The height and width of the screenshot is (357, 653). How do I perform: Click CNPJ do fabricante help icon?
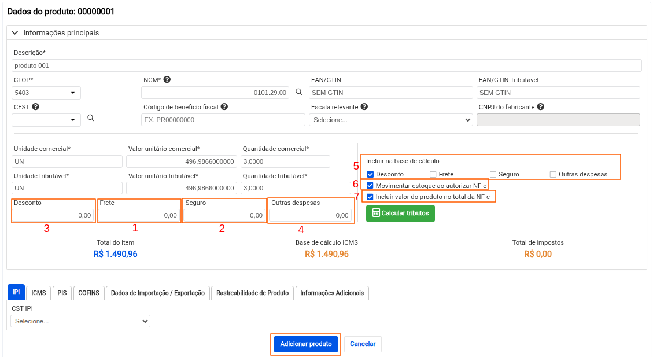coord(540,107)
